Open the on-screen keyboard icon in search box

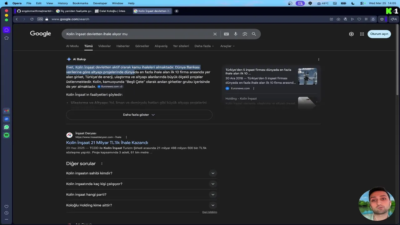pos(226,34)
